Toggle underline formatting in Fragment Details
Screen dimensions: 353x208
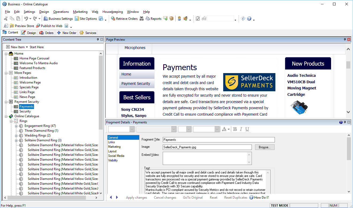(247, 129)
